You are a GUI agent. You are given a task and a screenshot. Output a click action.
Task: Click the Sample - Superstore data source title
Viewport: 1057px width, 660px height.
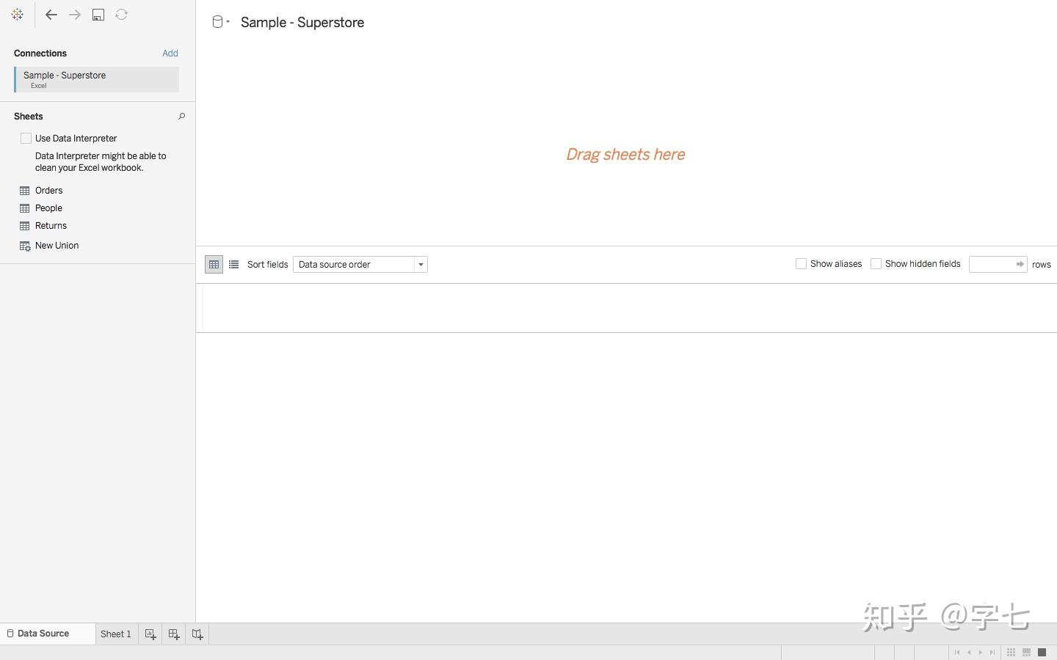(302, 22)
